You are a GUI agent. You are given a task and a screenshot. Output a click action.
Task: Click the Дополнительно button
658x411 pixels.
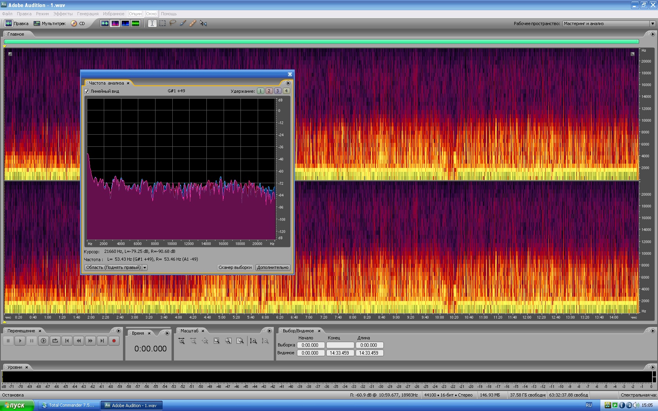click(273, 268)
